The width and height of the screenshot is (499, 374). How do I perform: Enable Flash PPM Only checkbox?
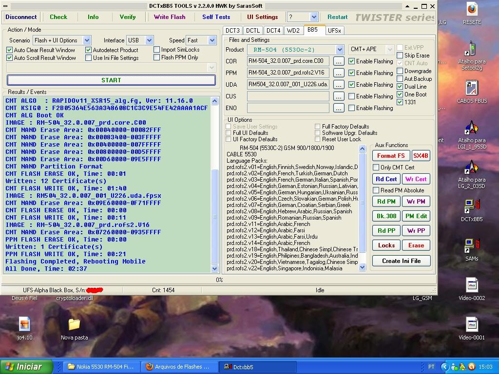click(x=156, y=57)
